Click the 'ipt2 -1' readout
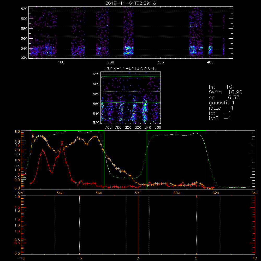The height and width of the screenshot is (261, 261). point(220,118)
